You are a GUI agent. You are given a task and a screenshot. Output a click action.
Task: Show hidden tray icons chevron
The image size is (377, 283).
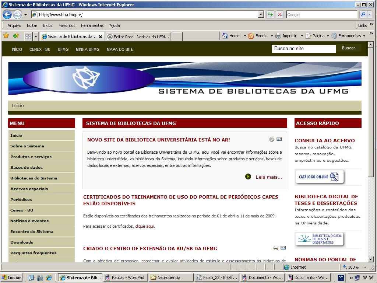pos(351,278)
